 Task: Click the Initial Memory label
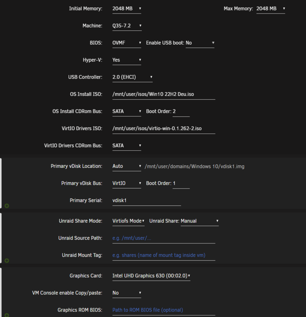point(85,9)
